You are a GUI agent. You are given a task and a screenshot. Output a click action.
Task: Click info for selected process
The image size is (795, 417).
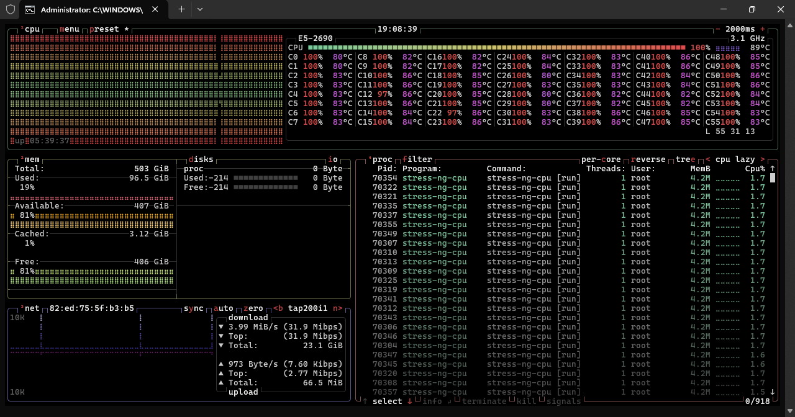(x=432, y=401)
